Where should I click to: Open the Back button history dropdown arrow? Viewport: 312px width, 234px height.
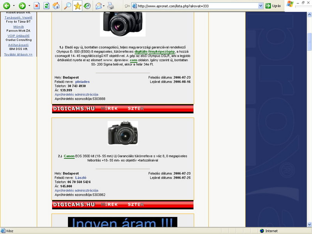point(14,6)
